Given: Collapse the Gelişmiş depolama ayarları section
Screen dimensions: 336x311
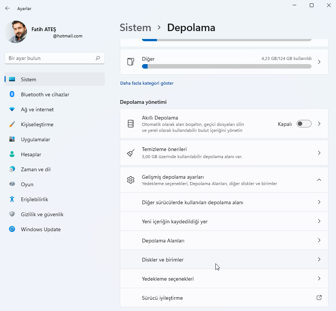Looking at the screenshot, I should click(x=319, y=180).
